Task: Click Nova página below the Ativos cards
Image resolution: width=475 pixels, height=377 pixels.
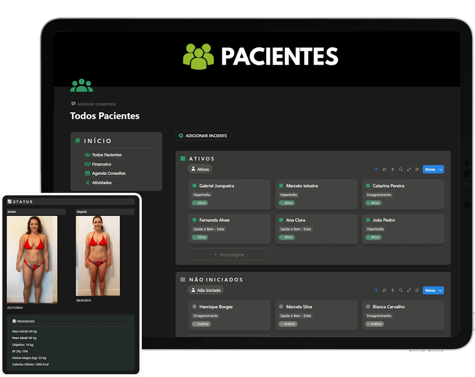Action: click(x=229, y=254)
